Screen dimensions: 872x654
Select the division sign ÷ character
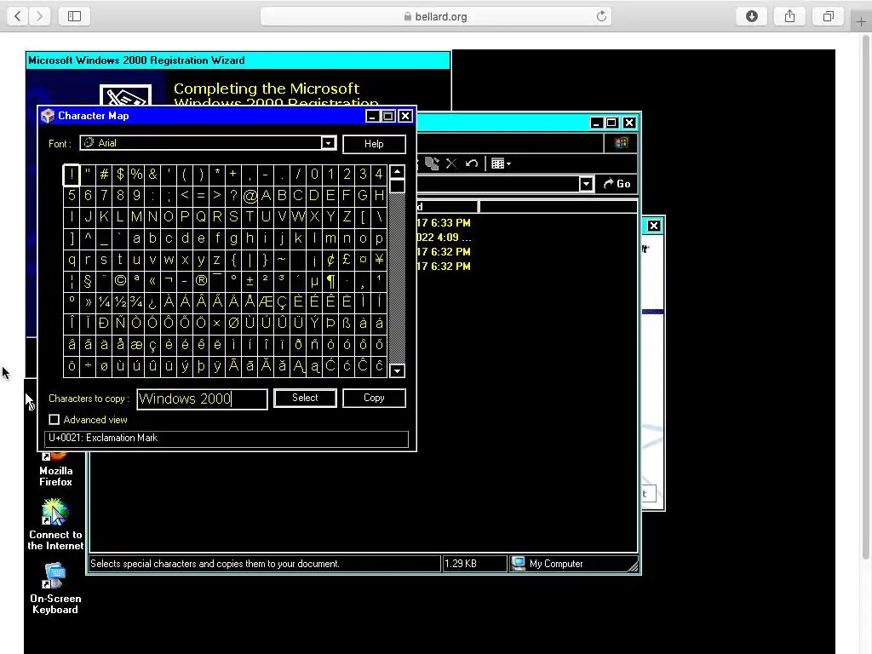coord(88,366)
